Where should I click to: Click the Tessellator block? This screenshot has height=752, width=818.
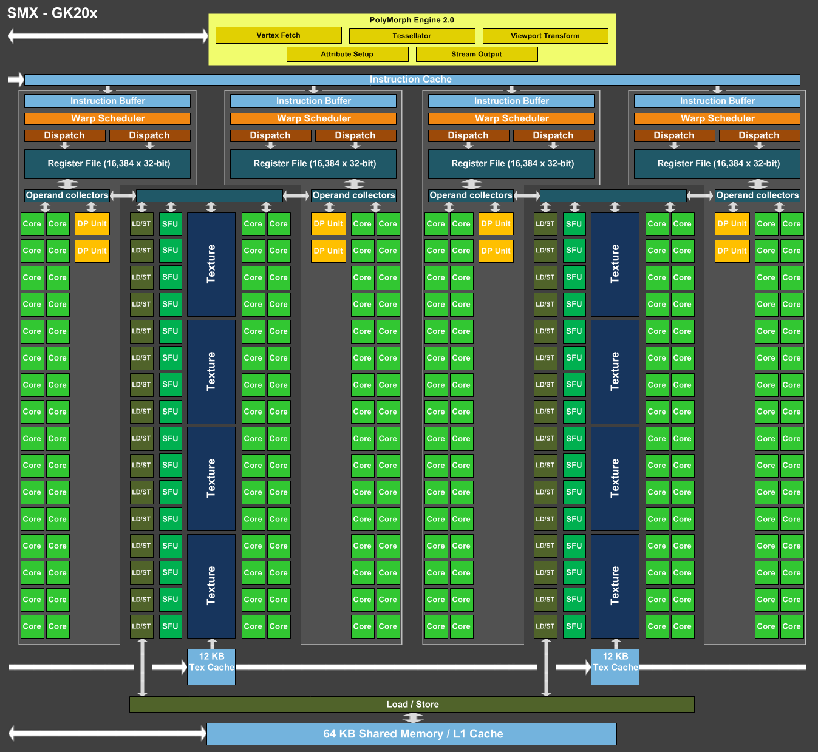click(x=412, y=36)
